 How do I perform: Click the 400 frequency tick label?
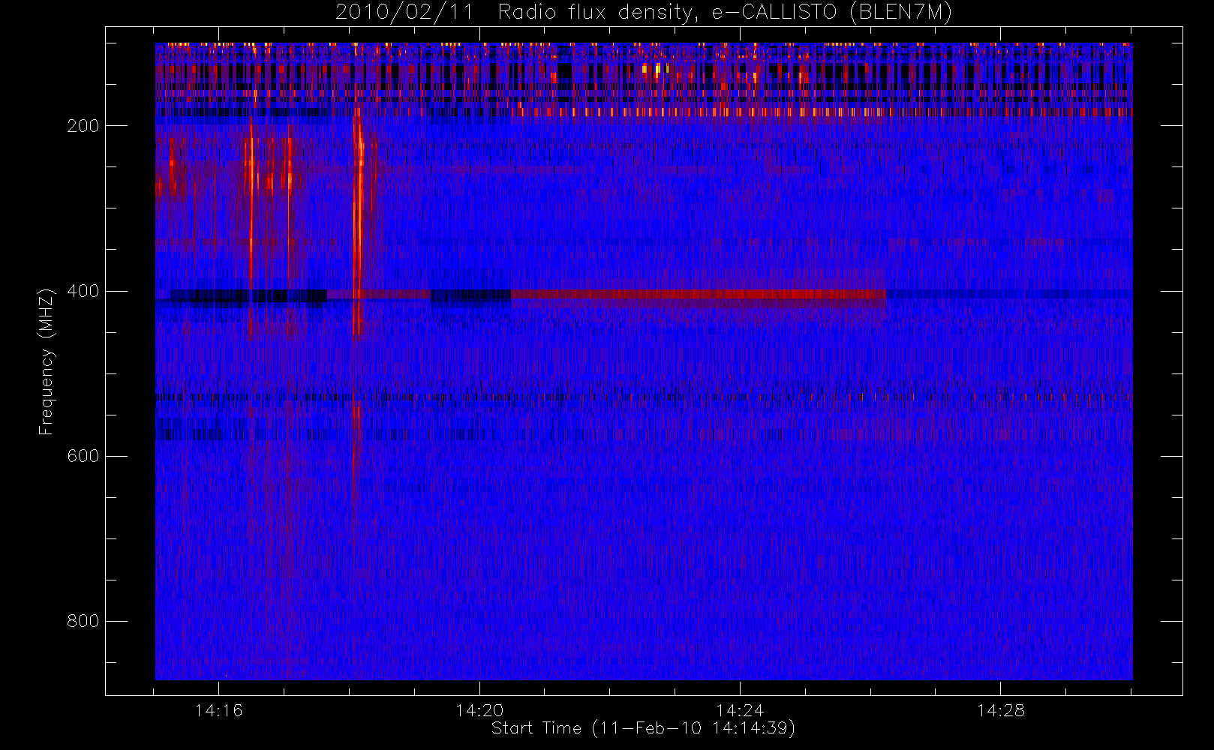pos(83,291)
